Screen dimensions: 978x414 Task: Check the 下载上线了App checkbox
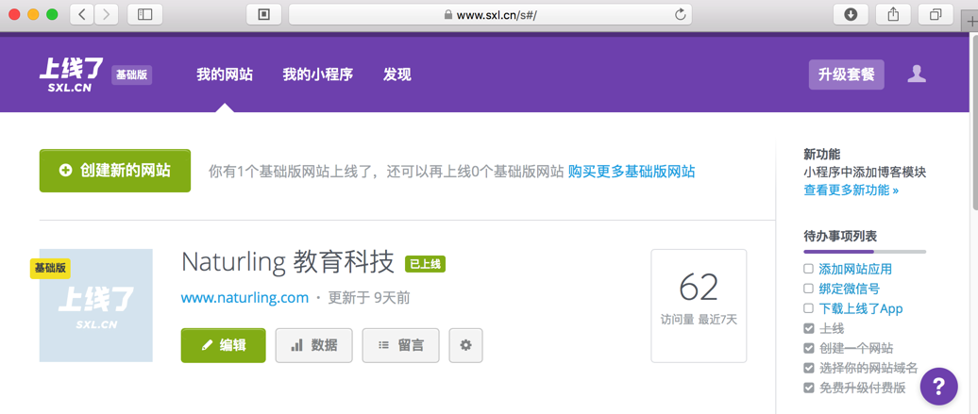tap(808, 308)
